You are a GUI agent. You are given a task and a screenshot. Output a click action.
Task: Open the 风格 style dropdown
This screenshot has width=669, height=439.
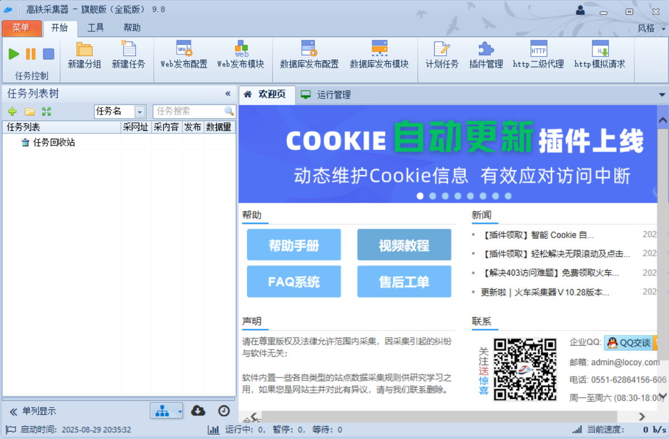(652, 29)
